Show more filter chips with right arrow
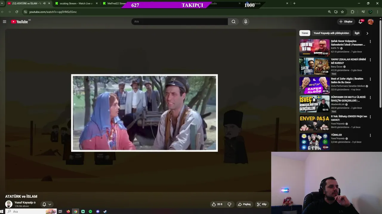382x214 pixels. [367, 33]
